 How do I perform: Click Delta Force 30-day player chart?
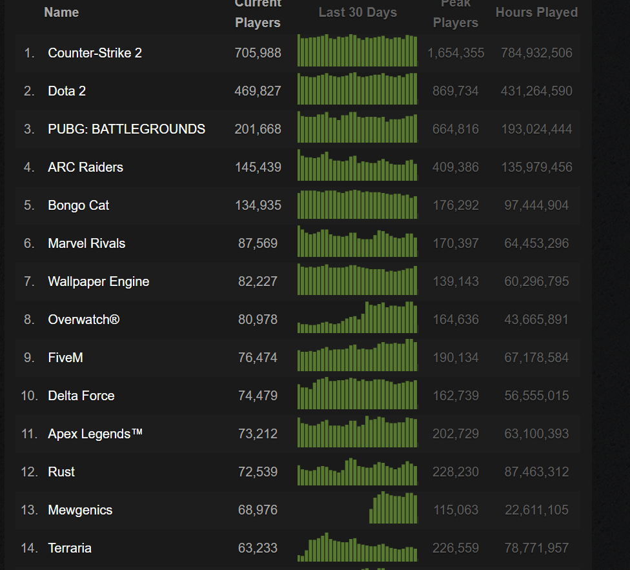click(x=358, y=393)
